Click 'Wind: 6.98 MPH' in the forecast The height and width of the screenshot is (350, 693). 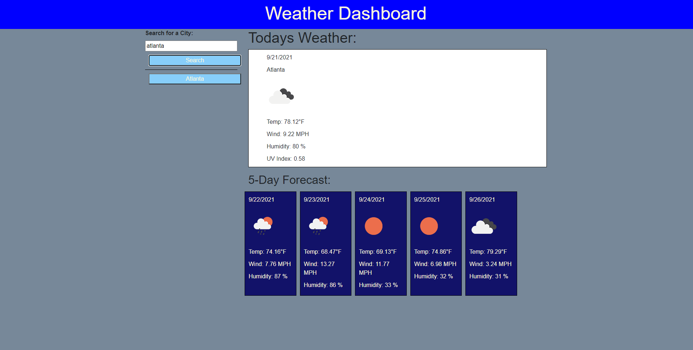[x=435, y=264]
